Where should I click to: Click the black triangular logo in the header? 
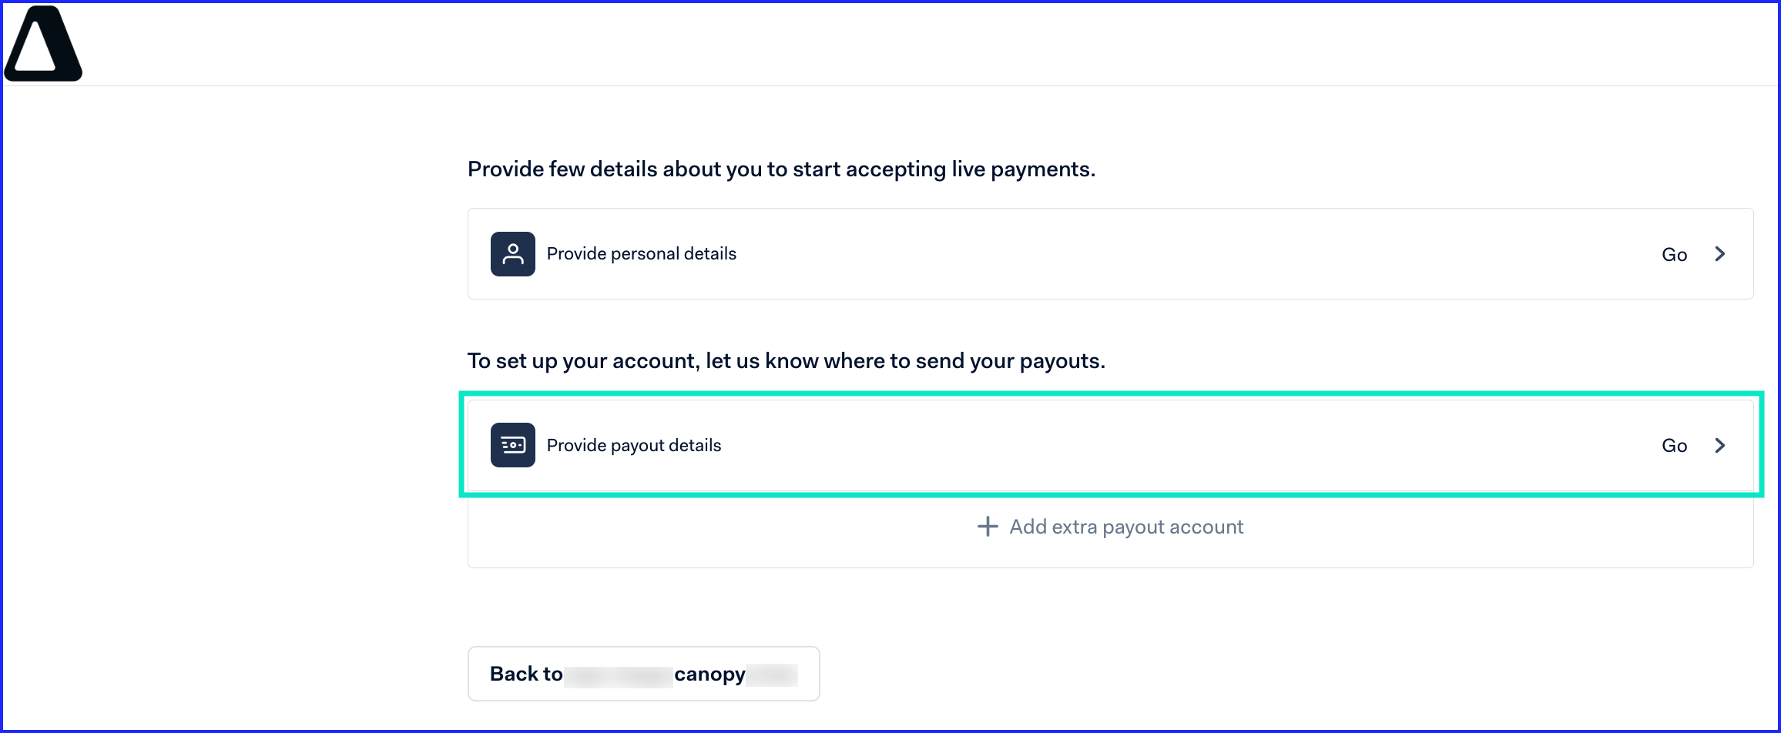(43, 43)
